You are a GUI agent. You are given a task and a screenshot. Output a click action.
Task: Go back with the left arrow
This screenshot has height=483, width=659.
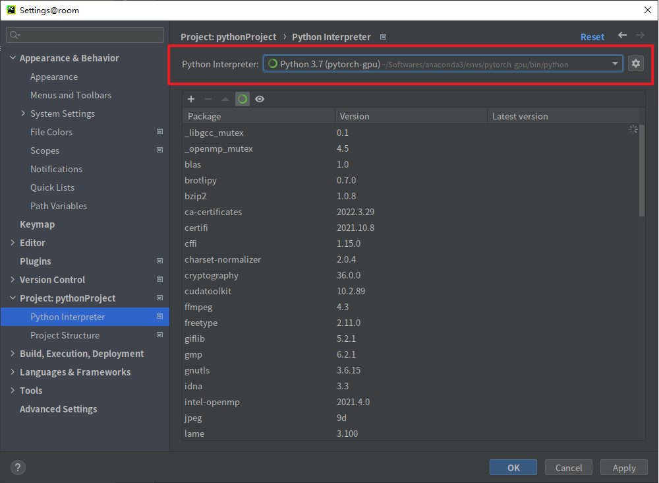pos(623,36)
